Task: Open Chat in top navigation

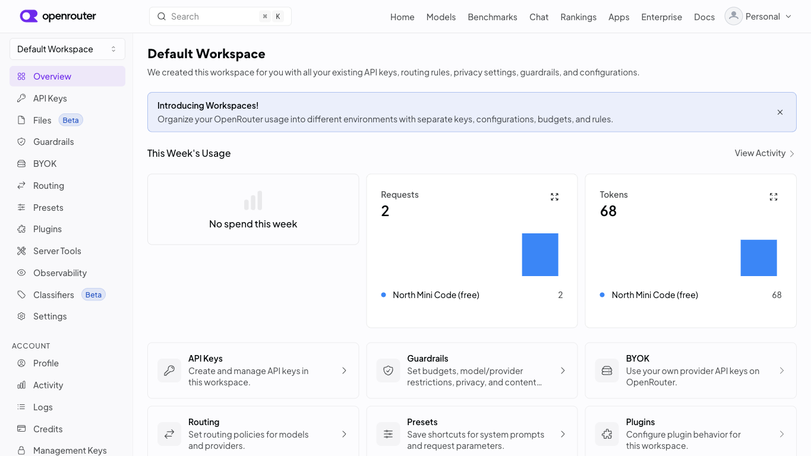Action: (539, 17)
